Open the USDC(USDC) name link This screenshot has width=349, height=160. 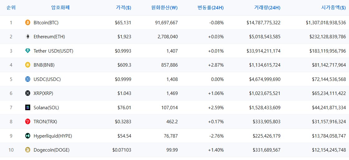47,79
